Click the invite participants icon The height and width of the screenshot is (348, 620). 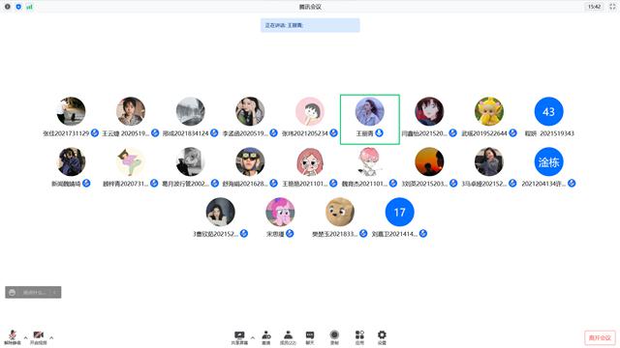pyautogui.click(x=266, y=335)
